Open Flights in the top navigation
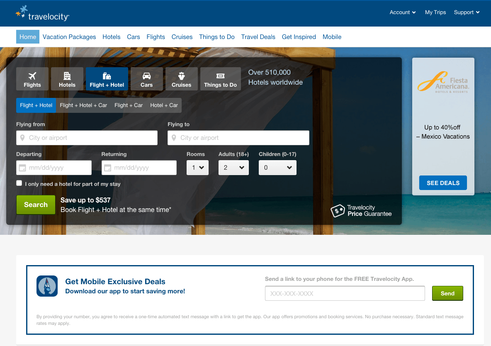Image resolution: width=491 pixels, height=346 pixels. pyautogui.click(x=156, y=37)
